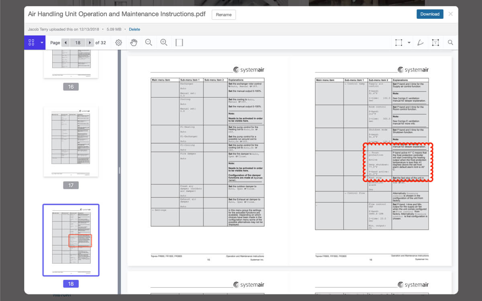Click the Delete link
The image size is (482, 301).
point(135,29)
